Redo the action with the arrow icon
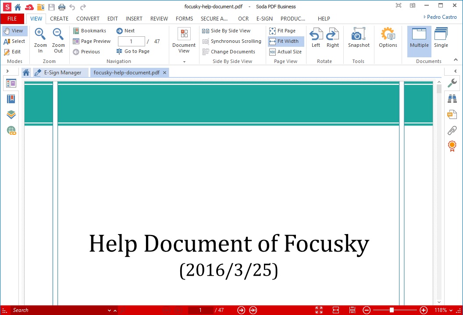Screen dimensions: 463x315 click(x=83, y=7)
